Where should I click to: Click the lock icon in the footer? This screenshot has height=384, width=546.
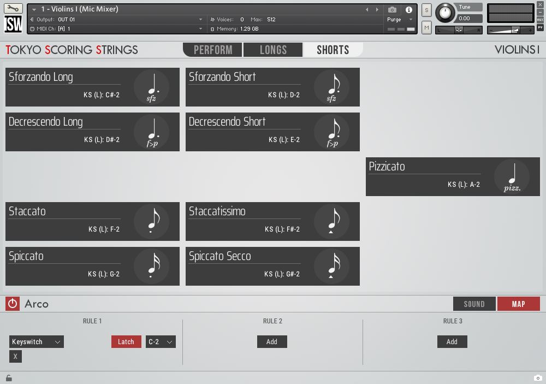(x=9, y=378)
